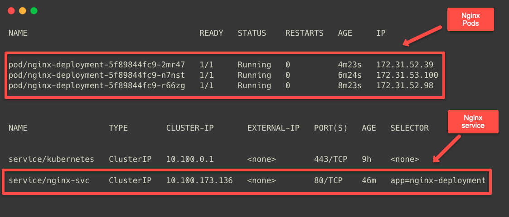Click external IP <none> of service/kubernetes
This screenshot has width=509, height=217.
pyautogui.click(x=262, y=159)
